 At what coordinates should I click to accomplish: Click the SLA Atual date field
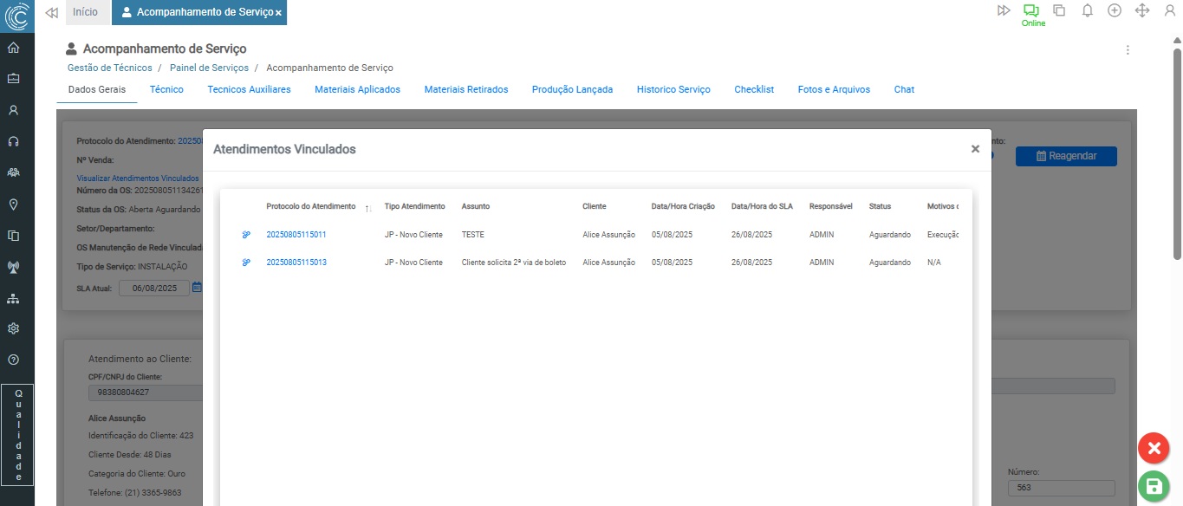tap(153, 289)
